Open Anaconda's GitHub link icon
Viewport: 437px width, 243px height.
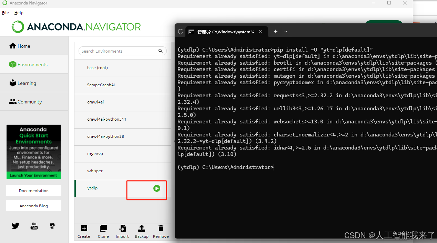point(52,226)
